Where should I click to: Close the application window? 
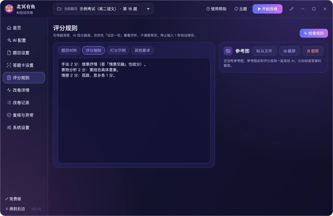[325, 9]
